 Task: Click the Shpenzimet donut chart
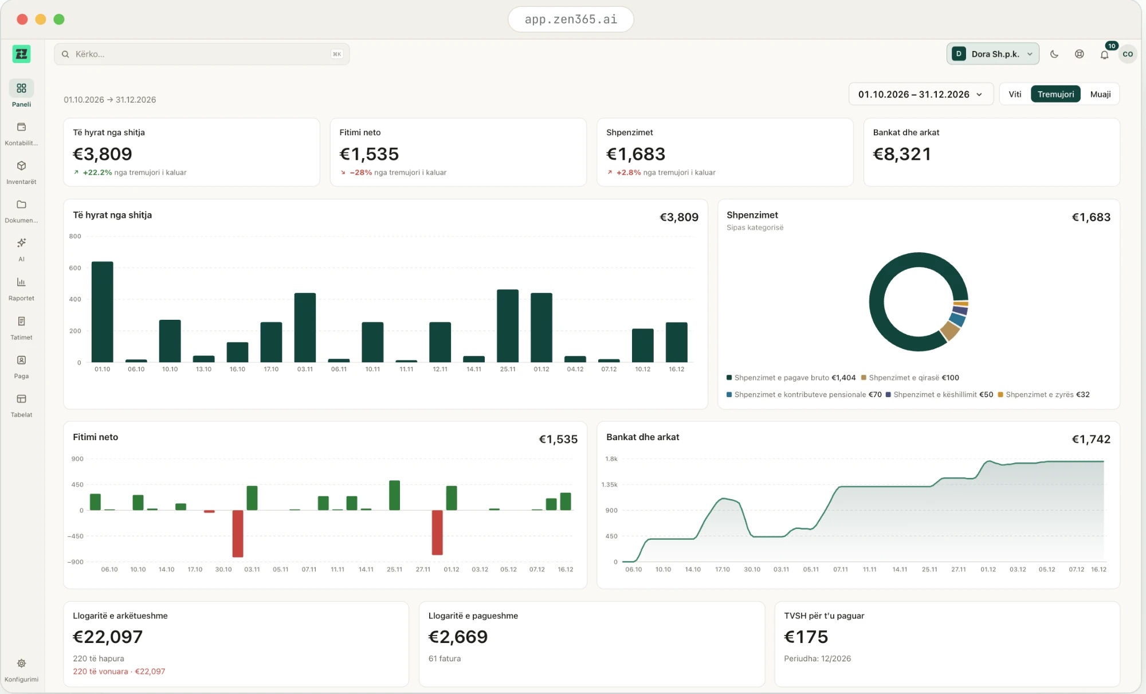[x=919, y=301]
